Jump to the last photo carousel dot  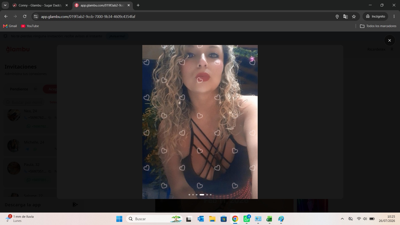(x=211, y=195)
